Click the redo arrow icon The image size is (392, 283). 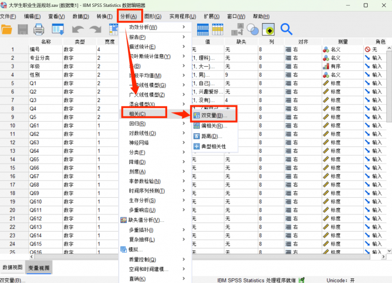point(95,29)
